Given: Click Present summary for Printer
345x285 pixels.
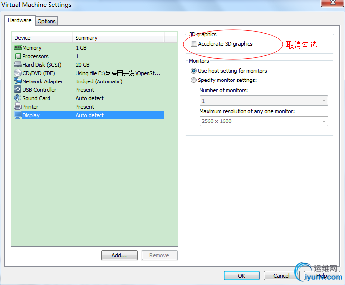Looking at the screenshot, I should pyautogui.click(x=85, y=107).
